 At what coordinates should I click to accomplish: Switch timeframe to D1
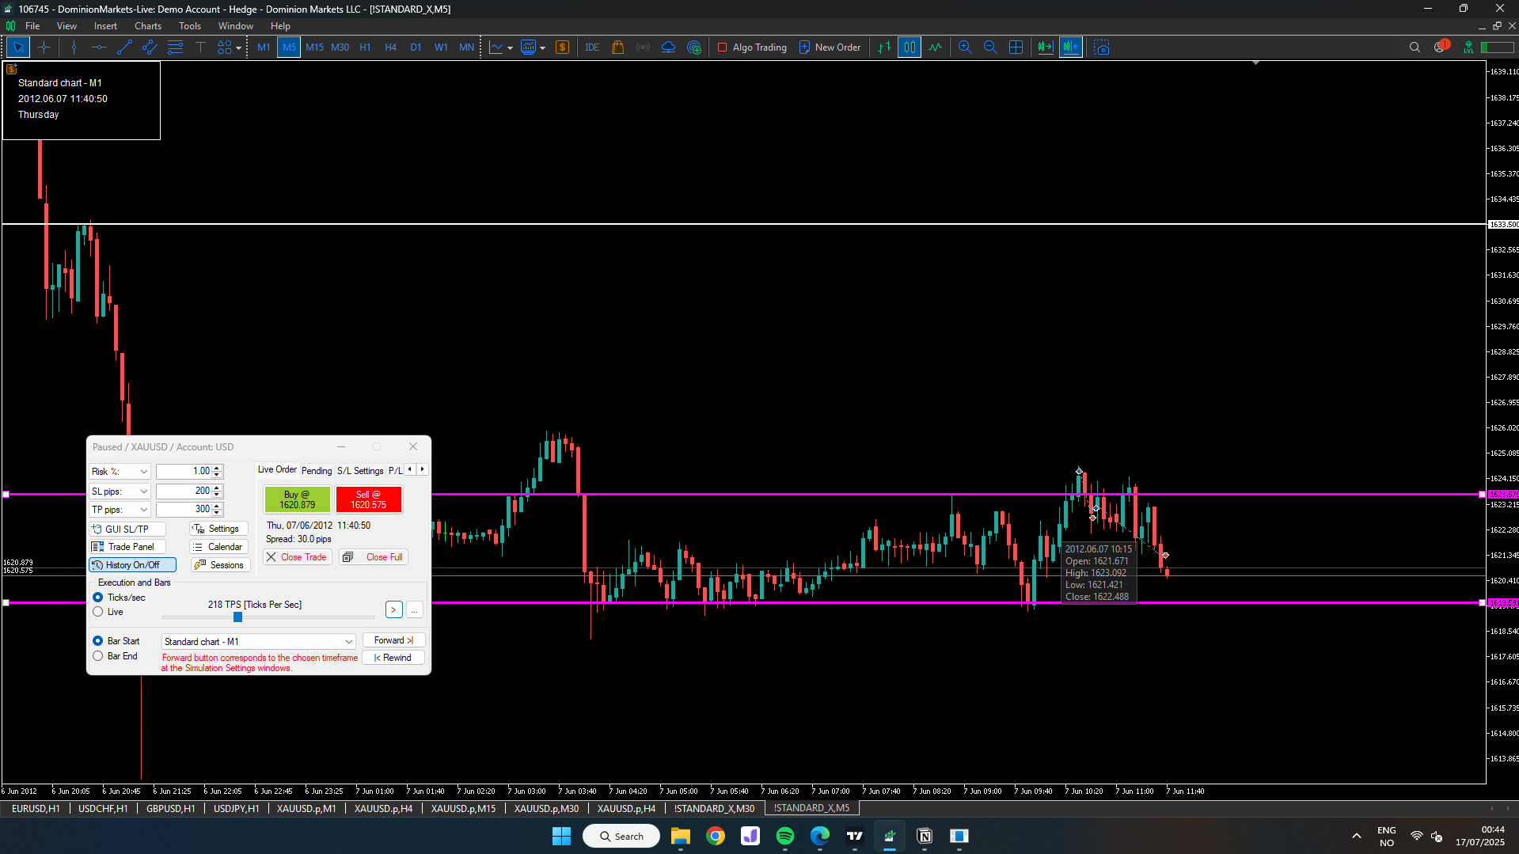coord(416,47)
